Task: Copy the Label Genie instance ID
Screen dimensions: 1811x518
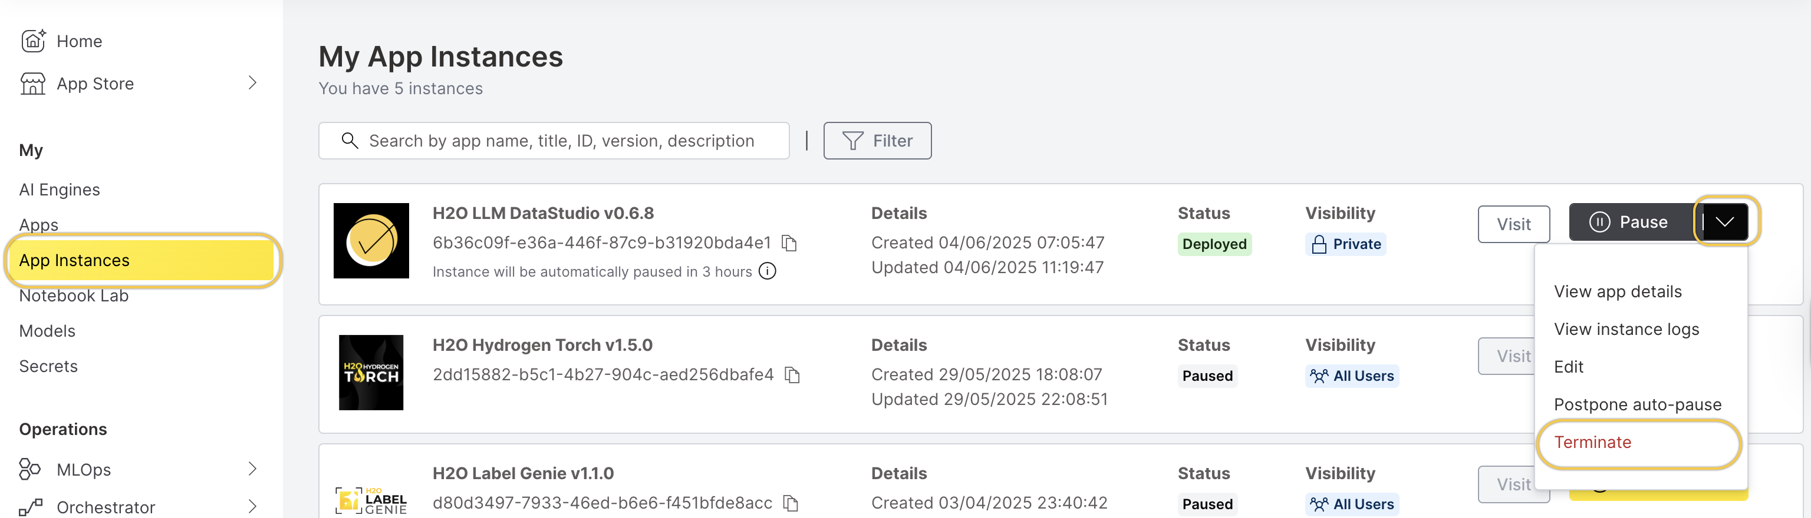Action: [791, 503]
